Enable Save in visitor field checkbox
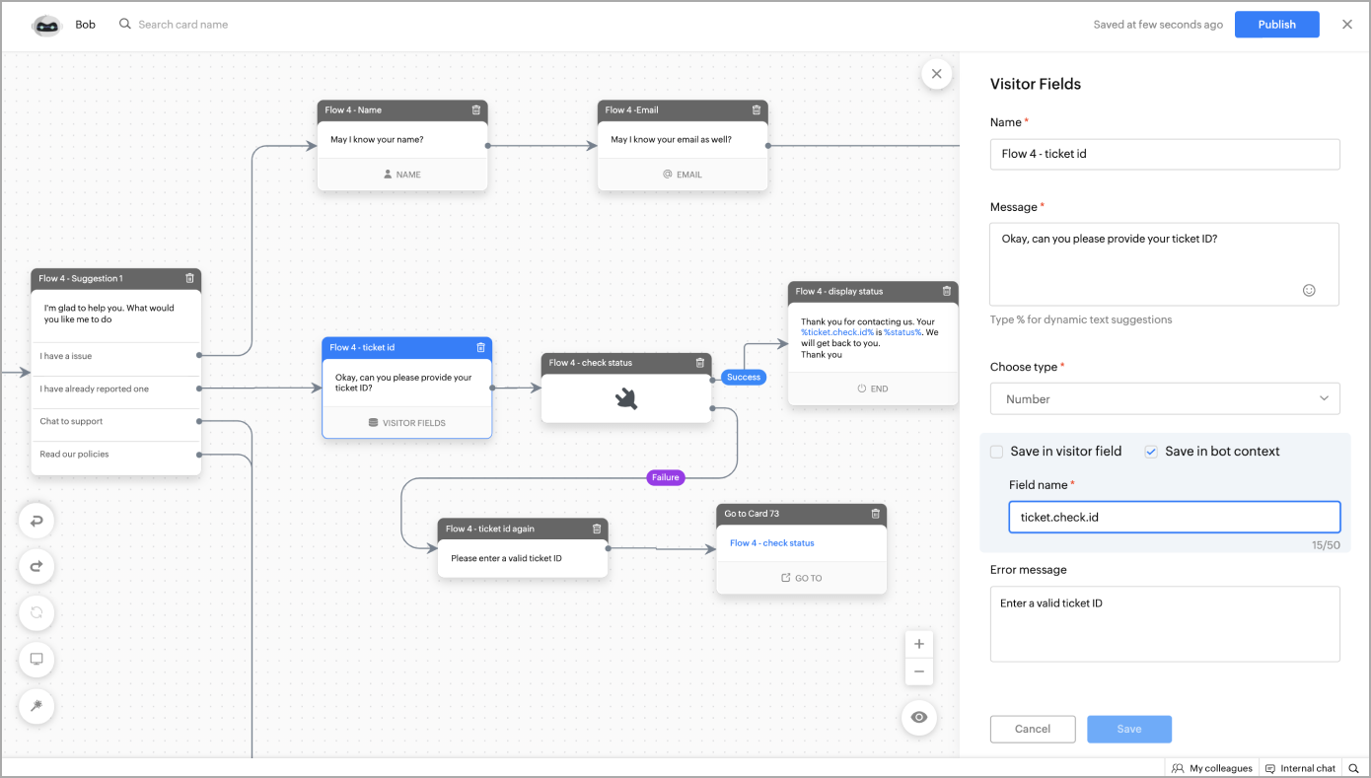This screenshot has height=778, width=1371. 997,452
